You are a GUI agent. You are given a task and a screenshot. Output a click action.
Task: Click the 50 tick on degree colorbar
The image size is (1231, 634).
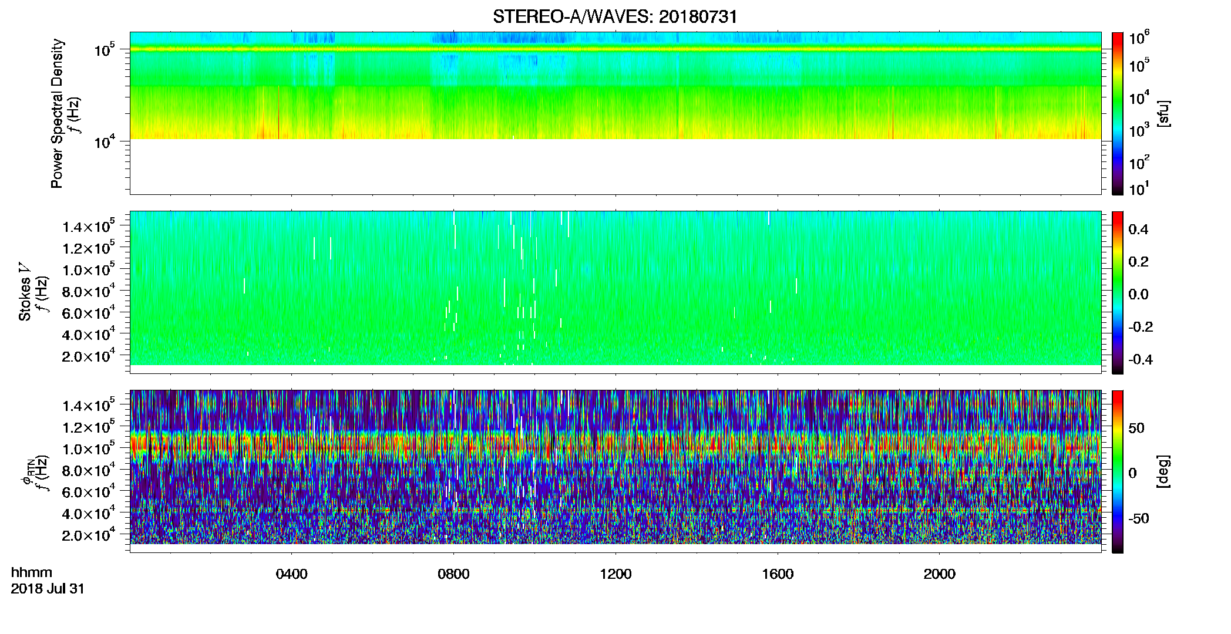pos(1136,428)
